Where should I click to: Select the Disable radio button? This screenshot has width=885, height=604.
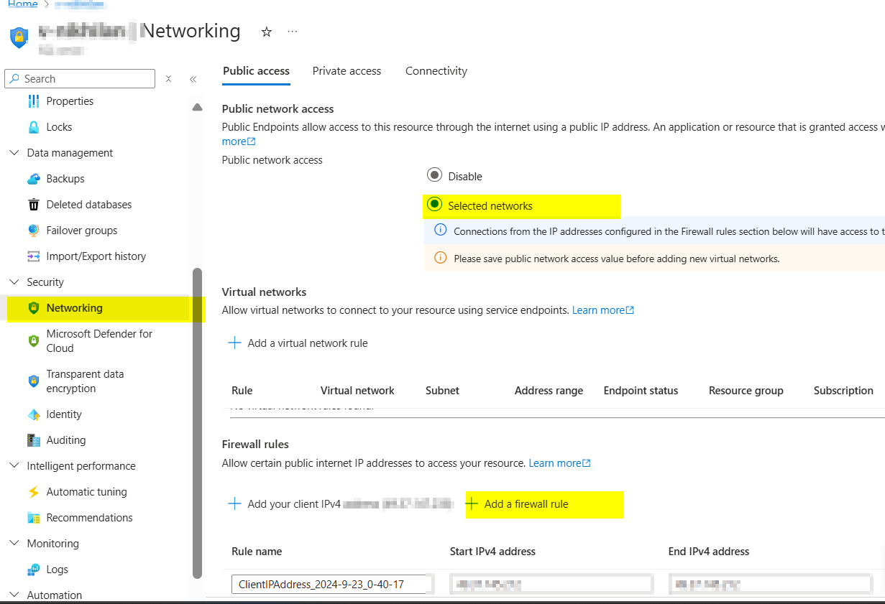point(434,175)
